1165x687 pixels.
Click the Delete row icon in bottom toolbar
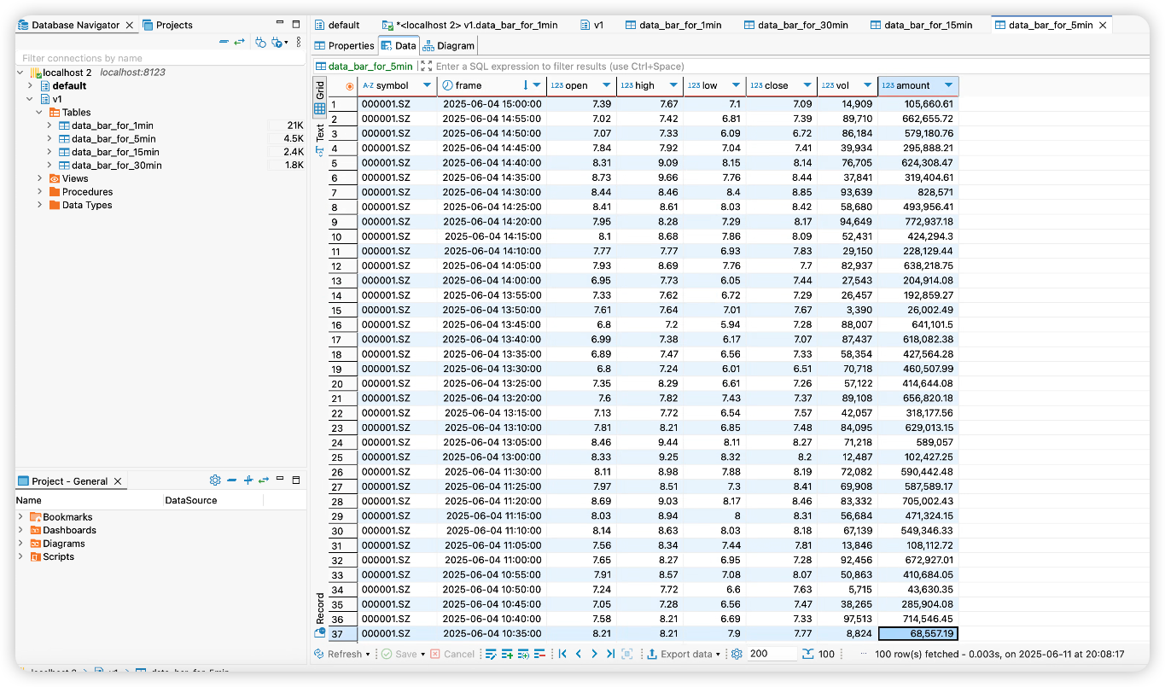tap(539, 654)
